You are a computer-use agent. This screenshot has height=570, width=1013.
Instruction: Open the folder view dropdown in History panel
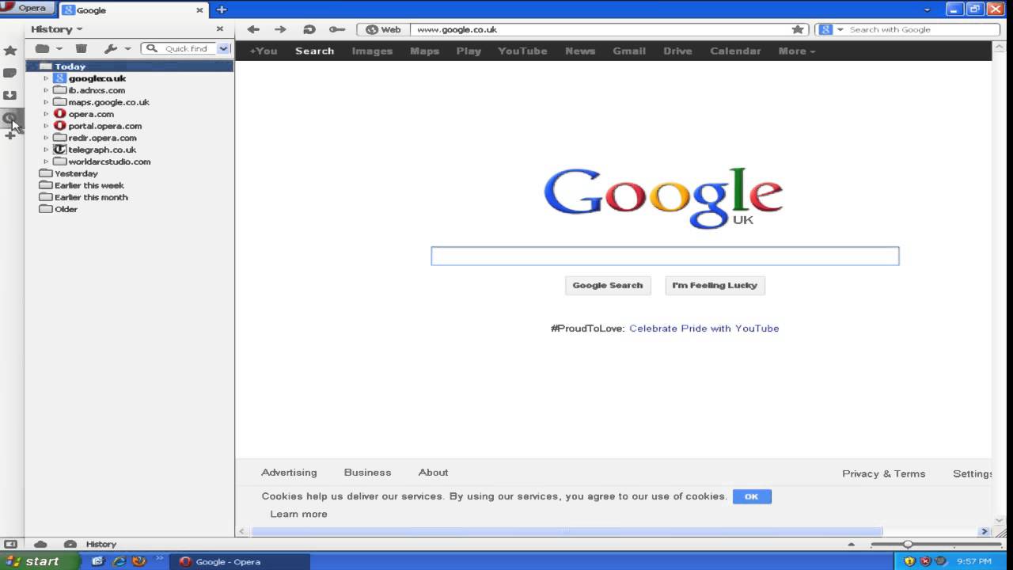tap(48, 48)
